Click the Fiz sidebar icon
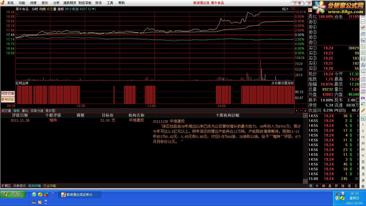This screenshot has width=366, height=206. (x=363, y=59)
